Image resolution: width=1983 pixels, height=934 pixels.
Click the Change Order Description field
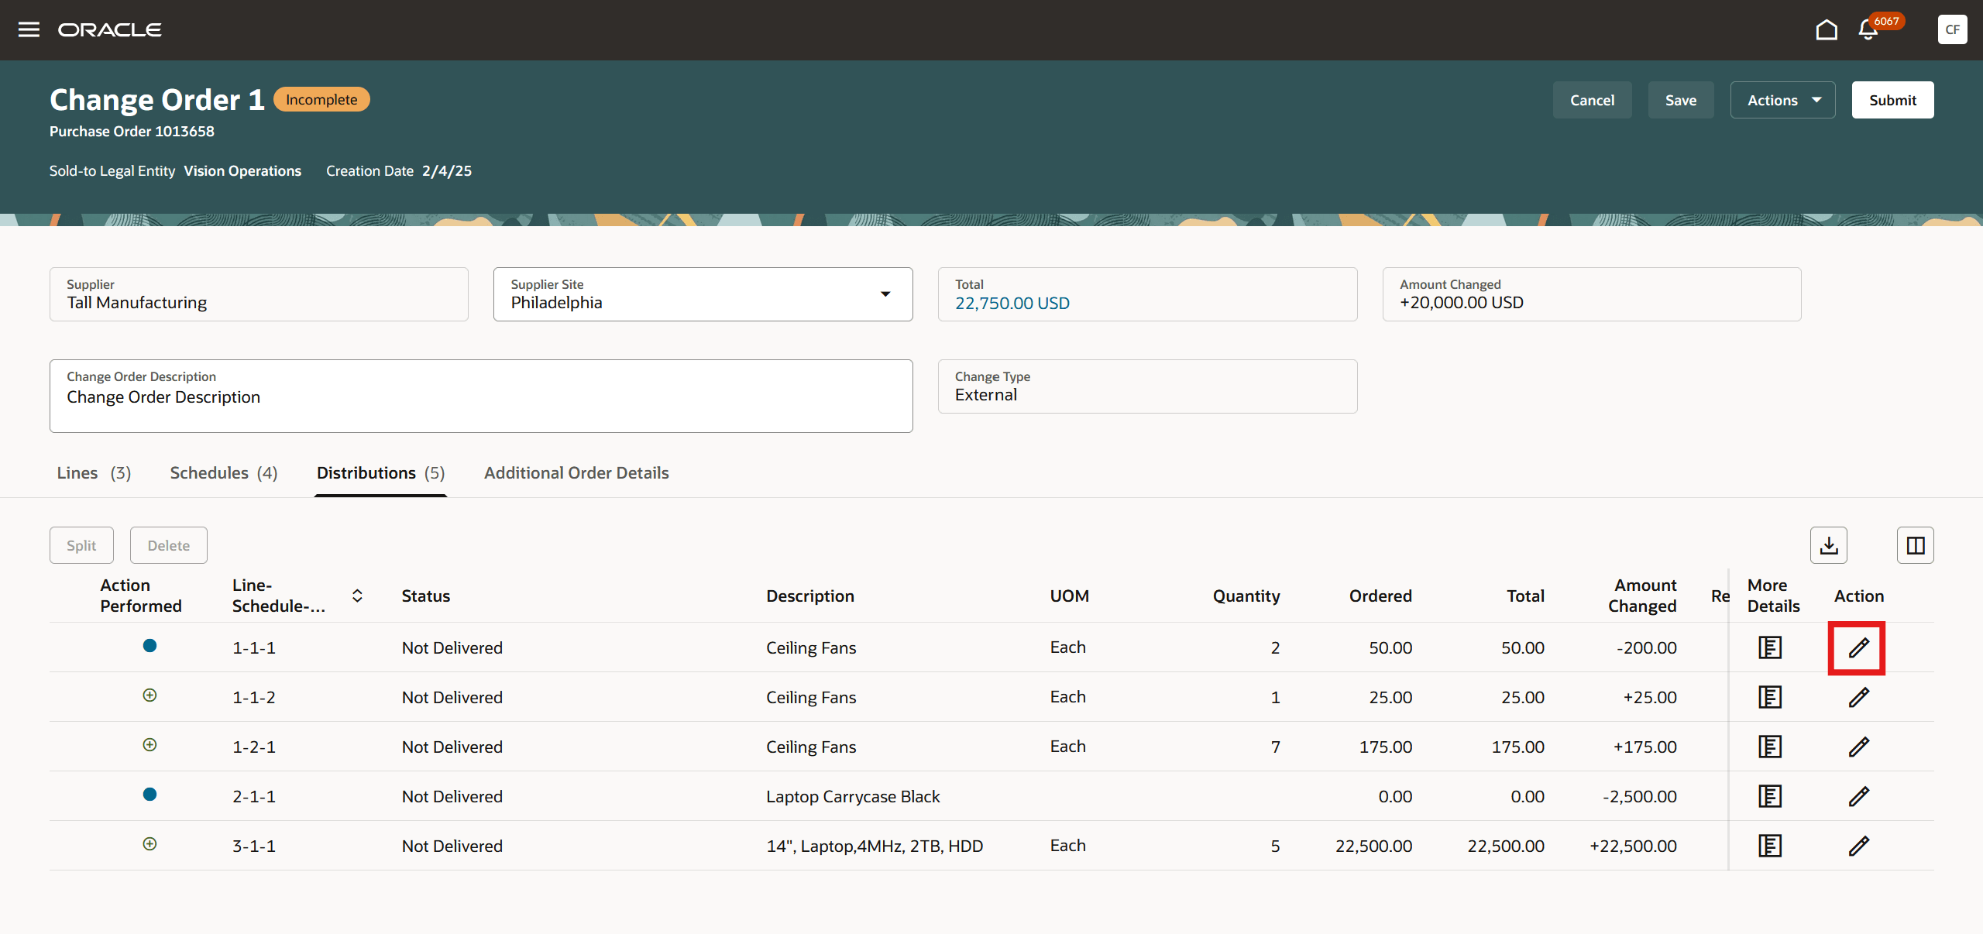480,397
